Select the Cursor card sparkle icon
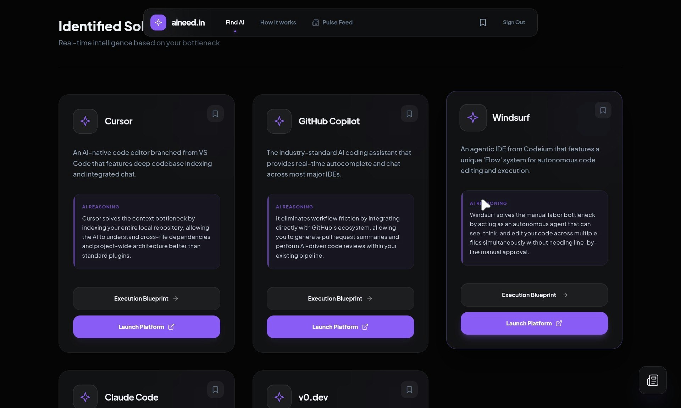The image size is (681, 408). [85, 121]
